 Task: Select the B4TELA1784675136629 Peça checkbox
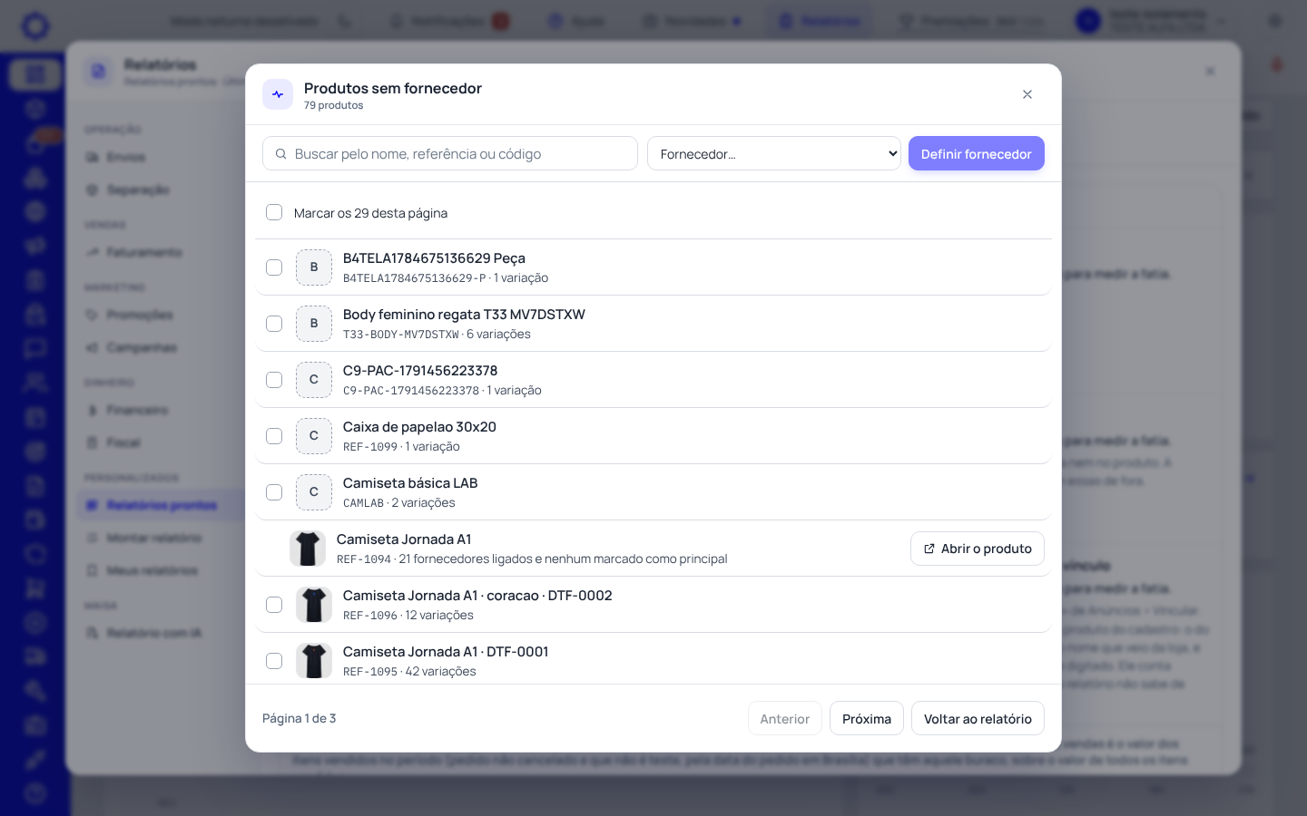click(274, 267)
